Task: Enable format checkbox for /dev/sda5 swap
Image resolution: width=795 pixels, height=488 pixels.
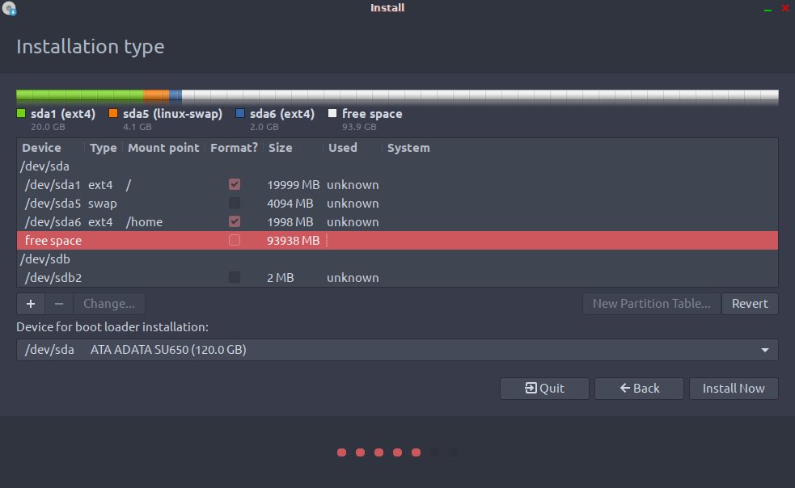Action: click(235, 204)
